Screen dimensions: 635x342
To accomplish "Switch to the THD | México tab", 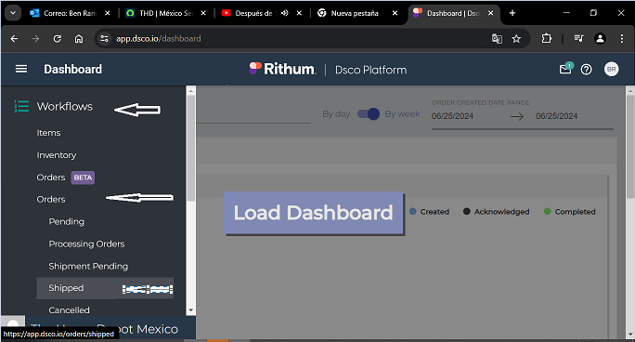I will 166,13.
